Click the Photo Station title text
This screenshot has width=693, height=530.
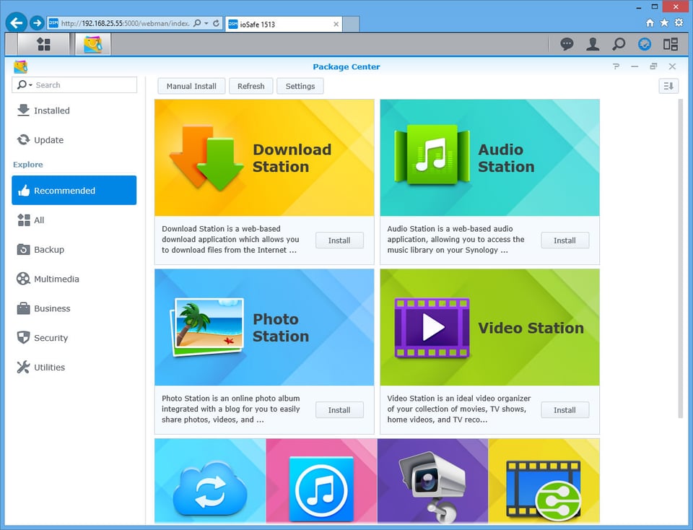[281, 328]
